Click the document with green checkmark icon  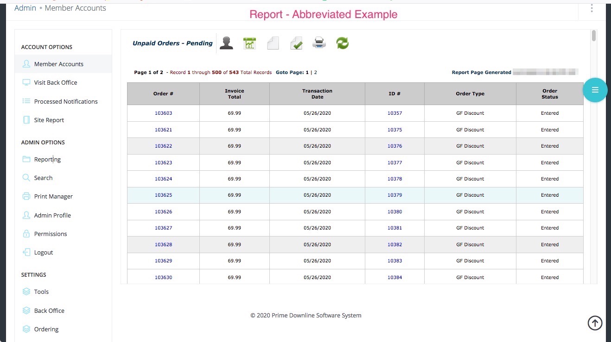point(296,44)
